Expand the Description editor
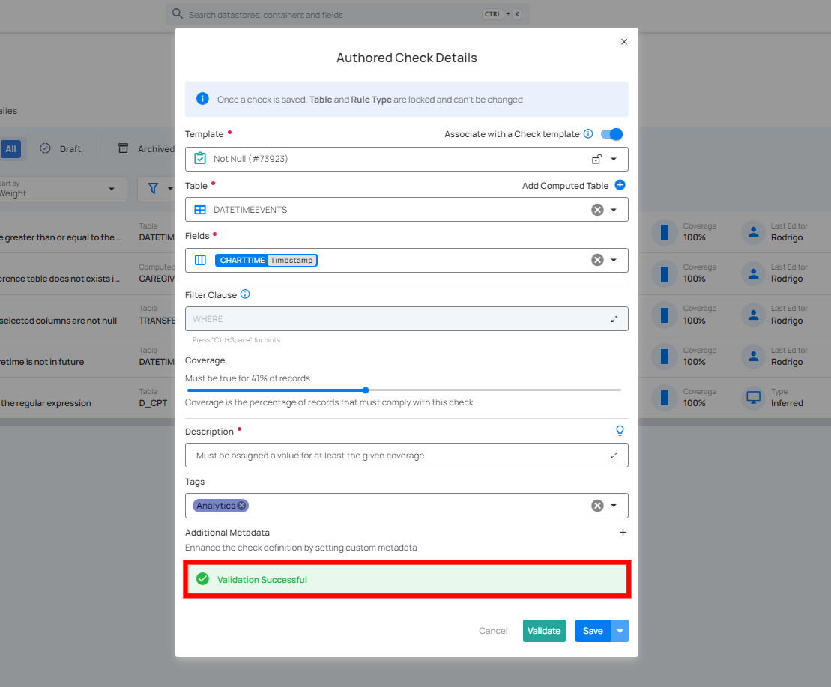This screenshot has height=687, width=831. point(614,456)
